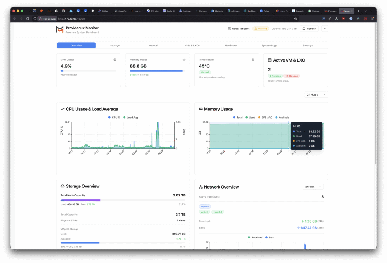Click the disk icon beside Storage Overview
The width and height of the screenshot is (387, 263).
pos(63,186)
